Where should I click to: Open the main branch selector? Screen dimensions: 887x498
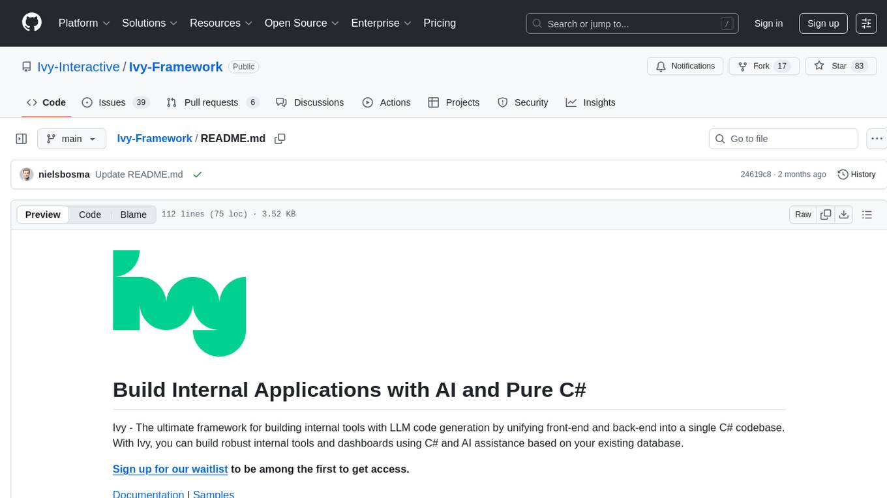pyautogui.click(x=71, y=139)
